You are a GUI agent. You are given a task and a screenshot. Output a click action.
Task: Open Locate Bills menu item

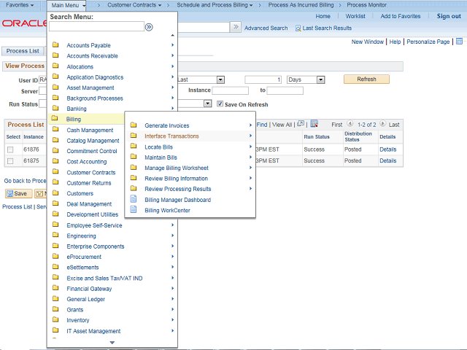(x=158, y=147)
